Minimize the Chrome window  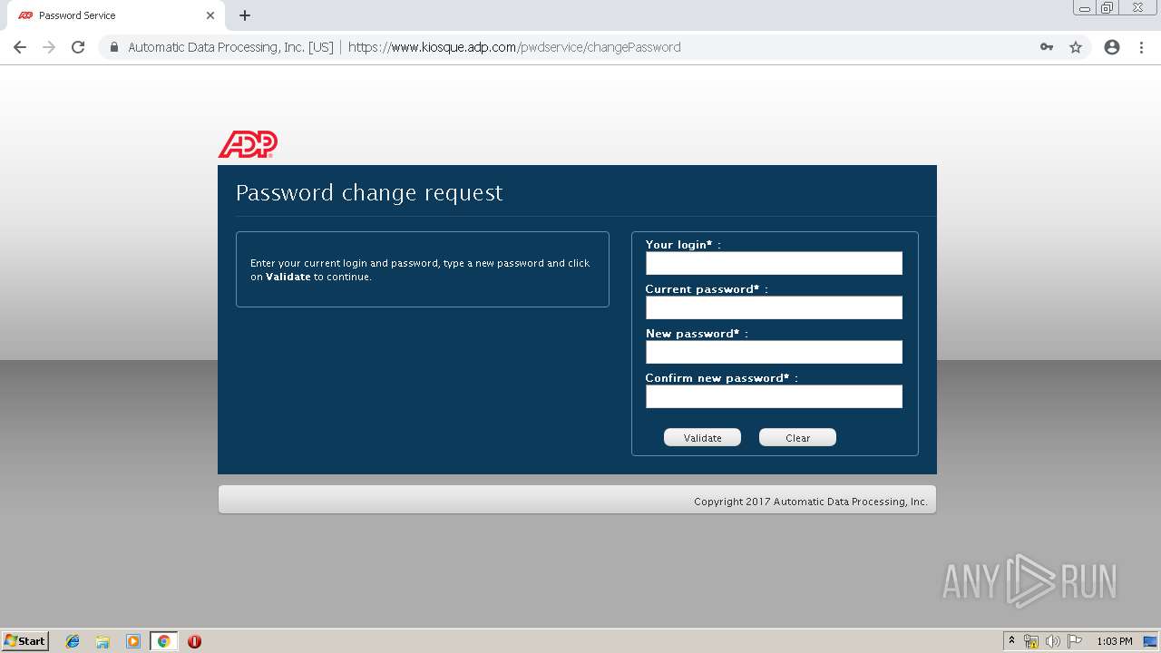[x=1084, y=8]
